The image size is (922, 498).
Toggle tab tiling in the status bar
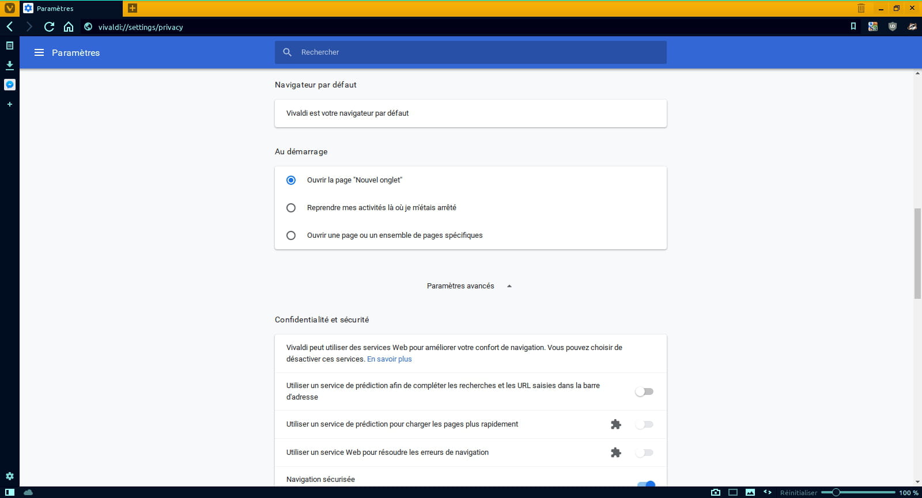tap(733, 492)
